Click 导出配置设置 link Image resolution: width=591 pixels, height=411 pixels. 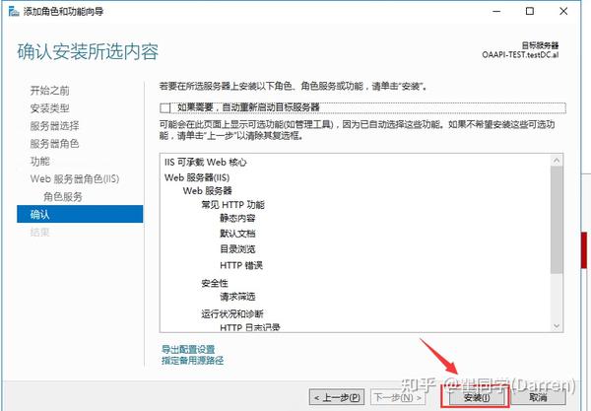point(188,349)
